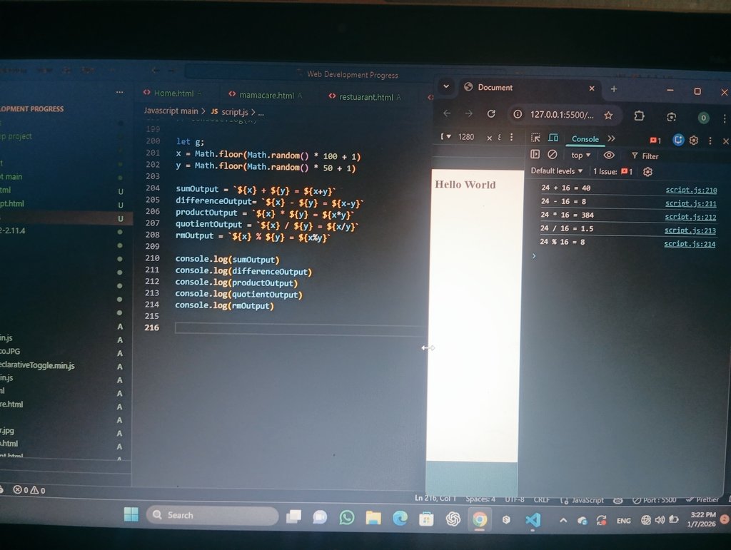Open script.js:214 source link
This screenshot has height=550, width=731.
[689, 243]
